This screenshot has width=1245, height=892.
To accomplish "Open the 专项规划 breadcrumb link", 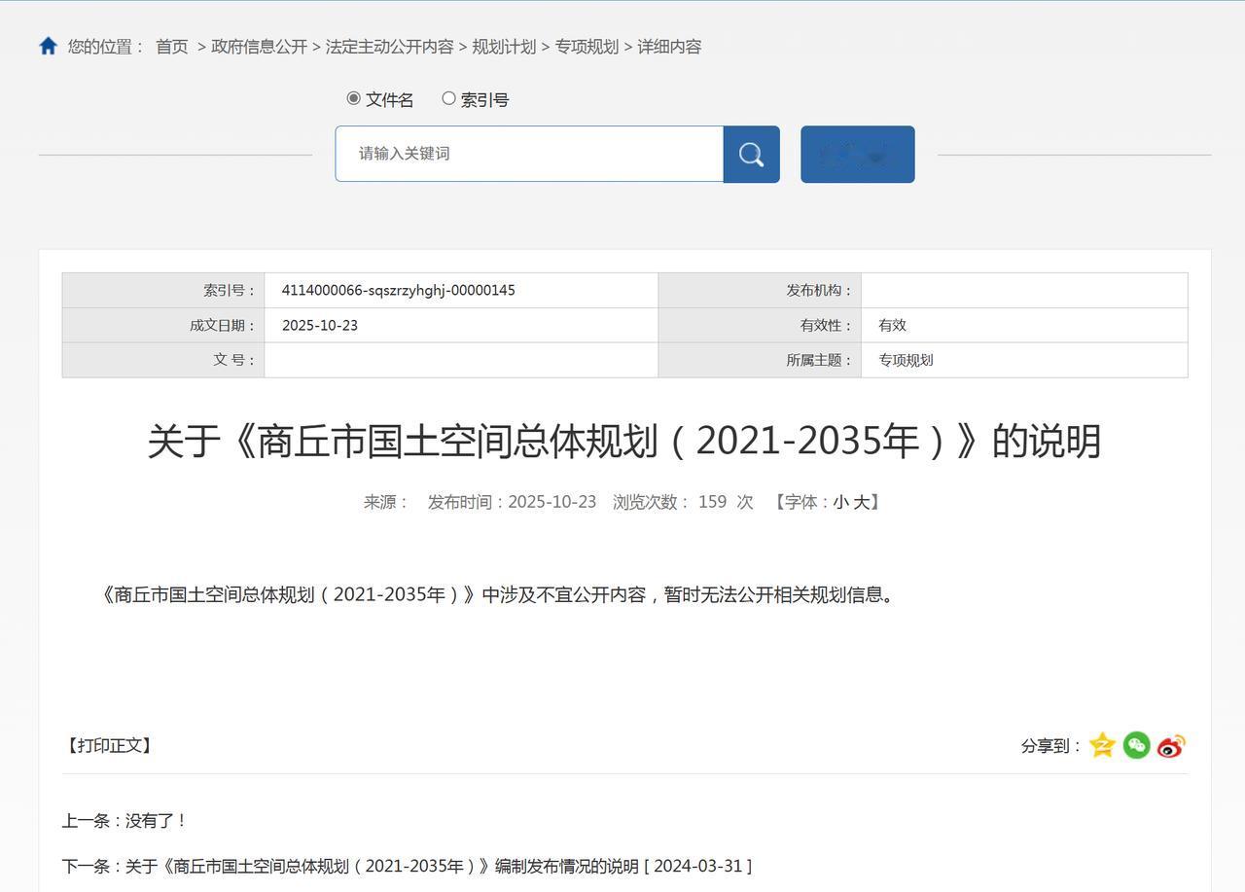I will point(586,46).
